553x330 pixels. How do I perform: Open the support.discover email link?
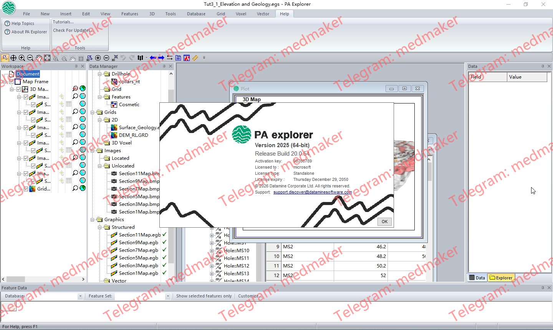(x=313, y=192)
